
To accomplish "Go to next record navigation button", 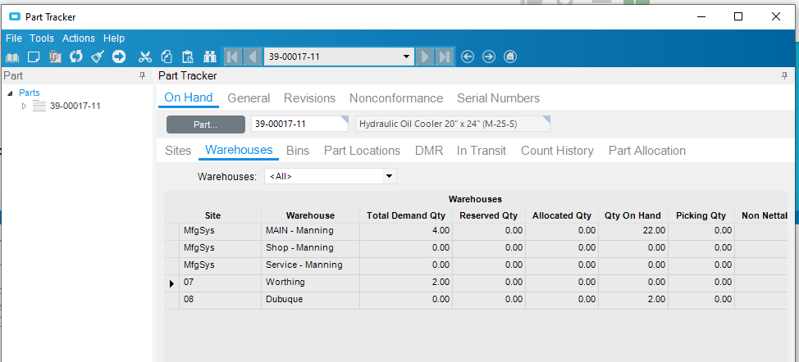I will click(425, 57).
